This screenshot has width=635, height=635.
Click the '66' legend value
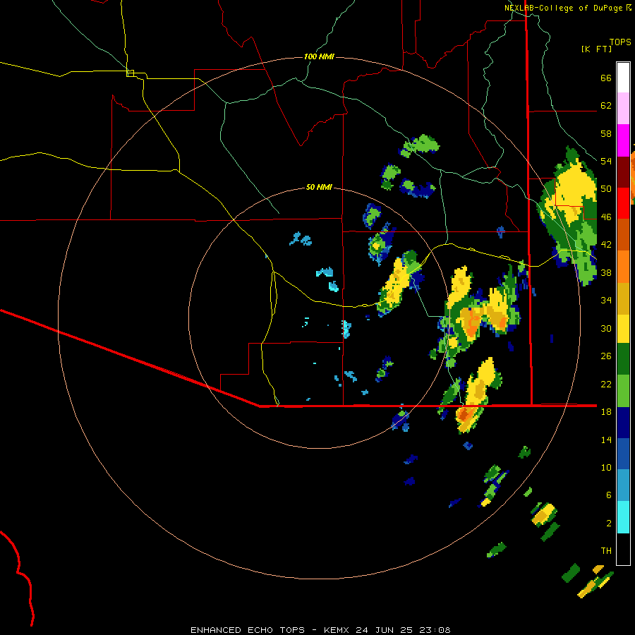[x=606, y=78]
